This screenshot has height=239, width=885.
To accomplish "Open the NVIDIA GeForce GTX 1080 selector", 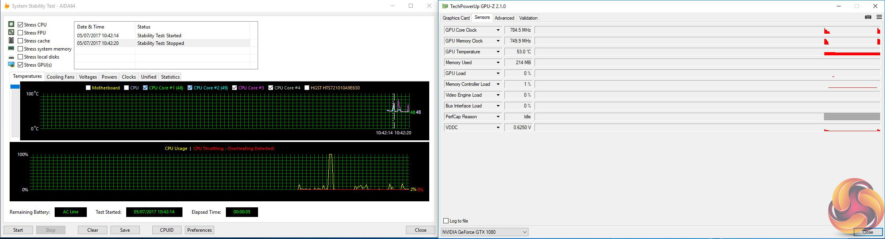I will 484,232.
